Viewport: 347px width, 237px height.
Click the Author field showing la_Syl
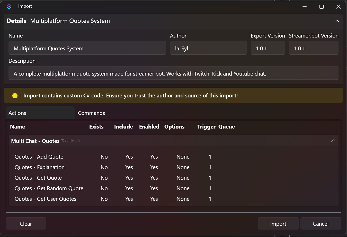click(x=208, y=48)
